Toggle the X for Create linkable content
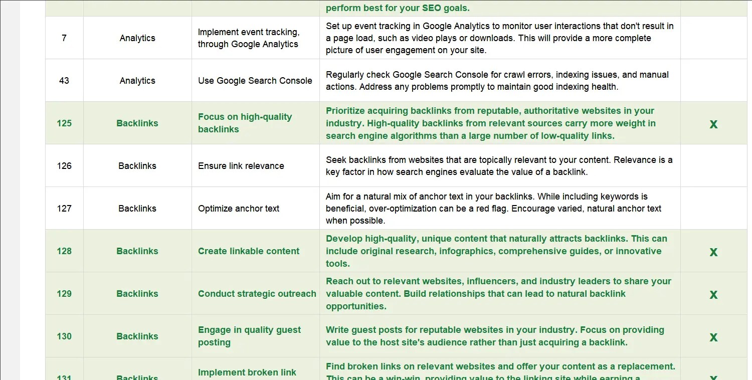 coord(713,252)
